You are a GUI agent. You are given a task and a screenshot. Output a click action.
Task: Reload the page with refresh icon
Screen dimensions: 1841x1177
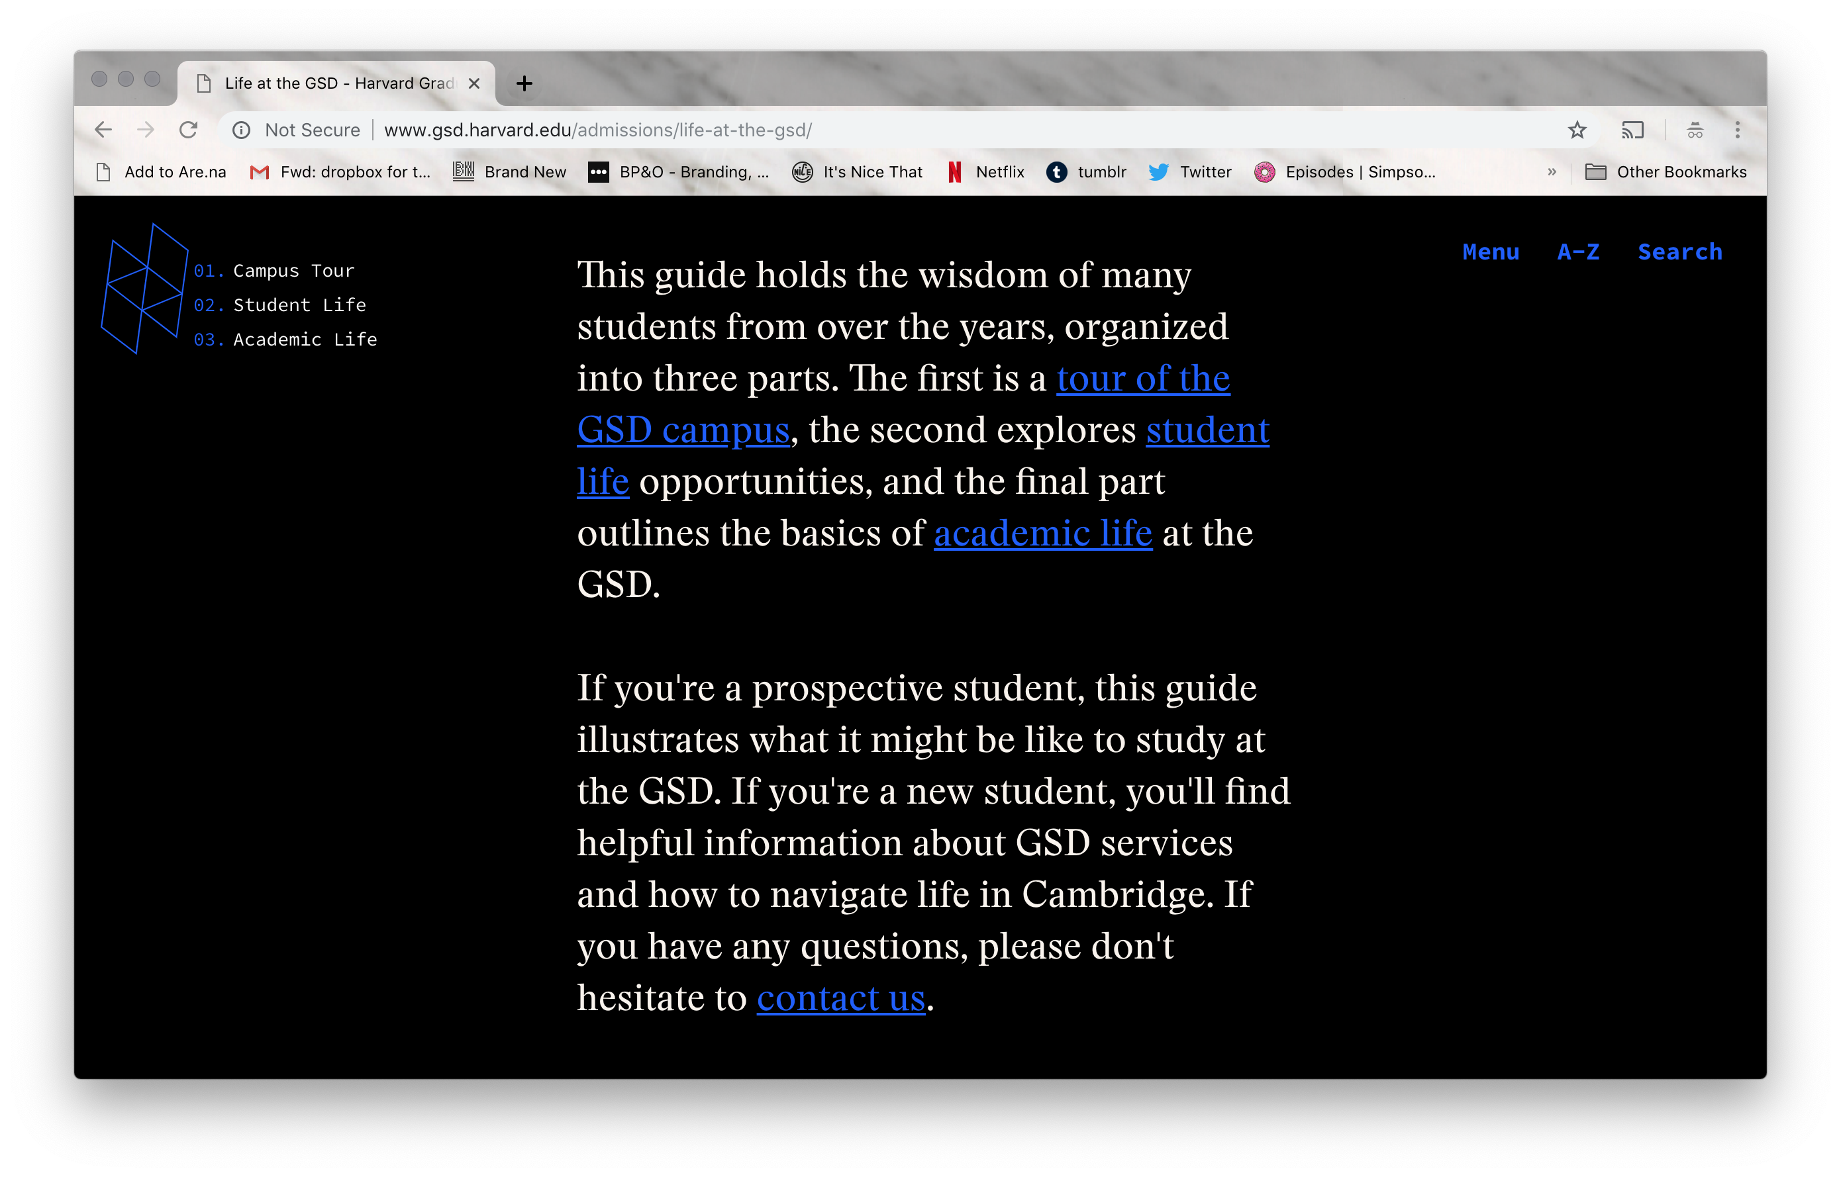click(188, 130)
